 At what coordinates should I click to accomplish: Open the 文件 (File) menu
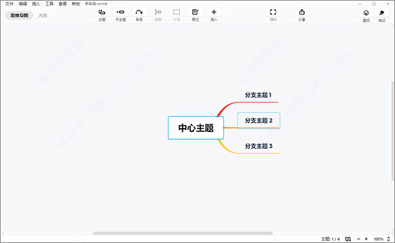pos(9,4)
